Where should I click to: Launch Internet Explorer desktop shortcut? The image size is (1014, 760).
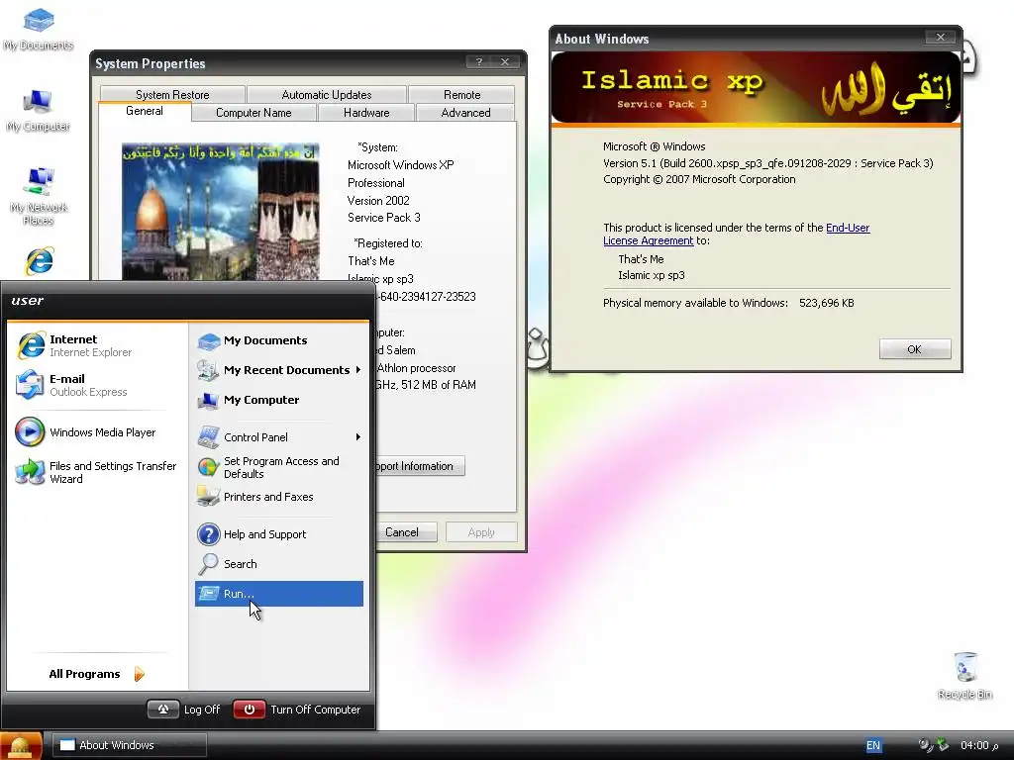(40, 261)
